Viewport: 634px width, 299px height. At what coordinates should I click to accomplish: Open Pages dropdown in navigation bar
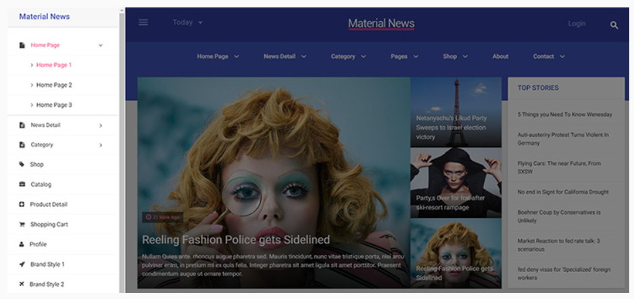pyautogui.click(x=404, y=57)
